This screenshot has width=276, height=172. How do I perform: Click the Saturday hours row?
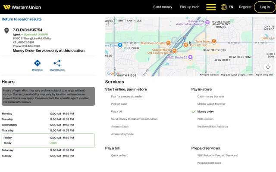(48, 150)
